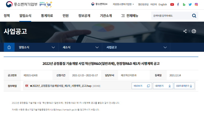Go to home via house icon

pyautogui.click(x=9, y=47)
